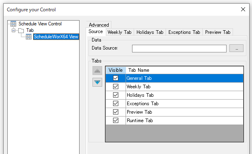Click the Tab folder icon in tree
The width and height of the screenshot is (252, 154).
pos(21,30)
